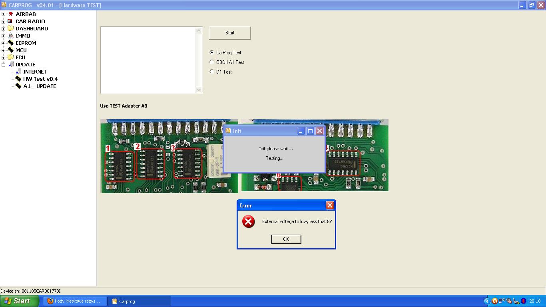This screenshot has height=307, width=546.
Task: Switch to Kody kreskowe taskbar window
Action: tap(76, 301)
